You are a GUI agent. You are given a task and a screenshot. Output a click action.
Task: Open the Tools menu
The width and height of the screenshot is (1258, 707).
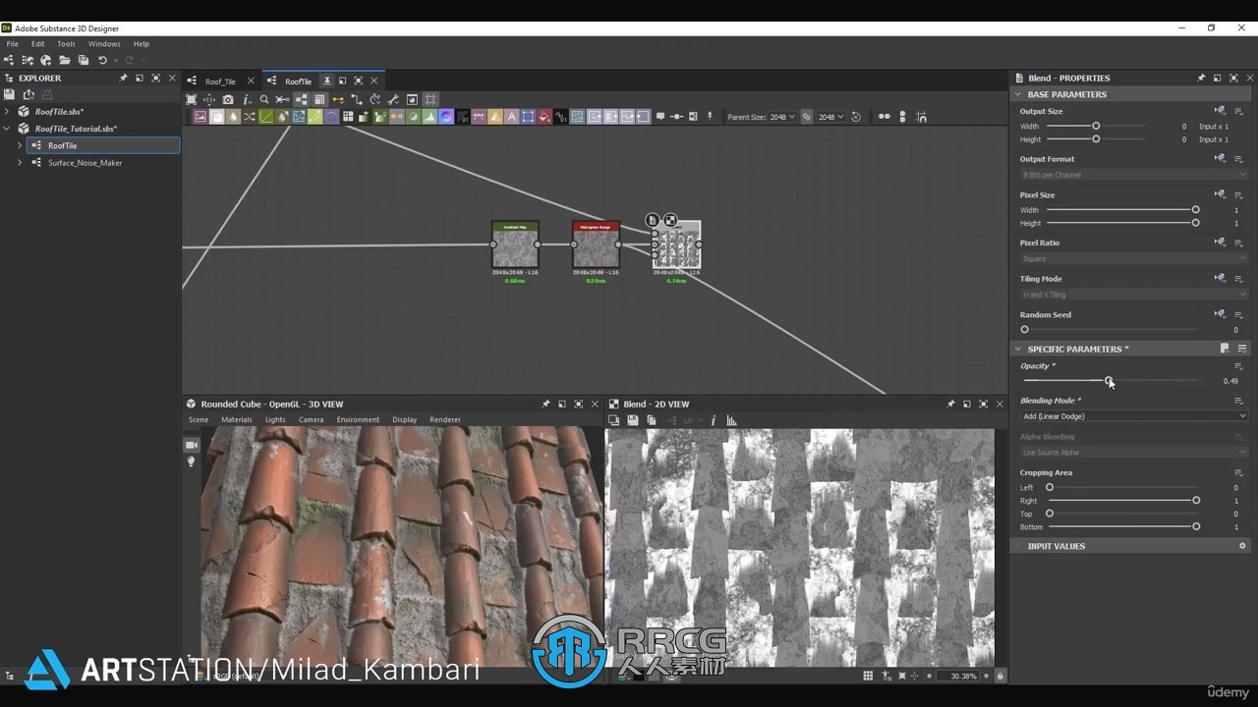click(66, 43)
